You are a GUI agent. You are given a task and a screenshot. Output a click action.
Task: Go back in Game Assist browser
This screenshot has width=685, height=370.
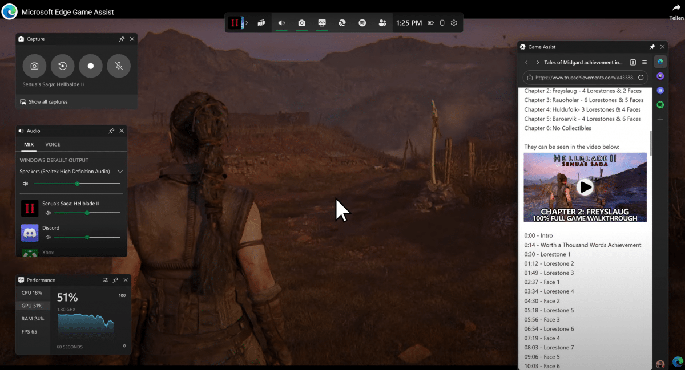pos(526,62)
